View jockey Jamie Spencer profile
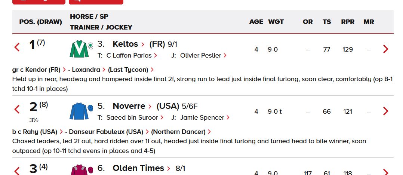The image size is (403, 175). [x=202, y=117]
